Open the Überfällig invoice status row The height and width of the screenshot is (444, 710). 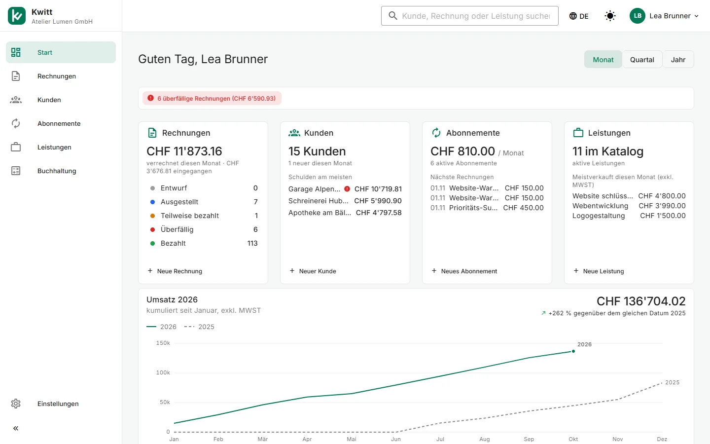pyautogui.click(x=203, y=229)
